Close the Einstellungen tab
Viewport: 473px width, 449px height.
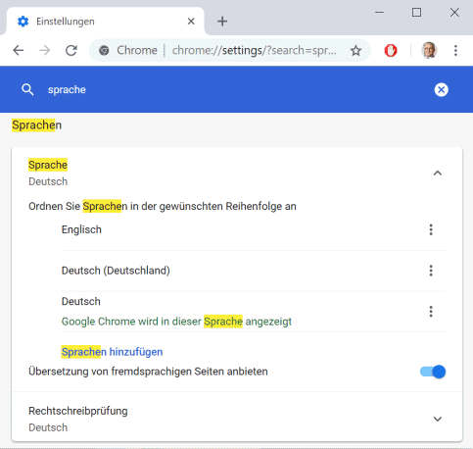click(191, 22)
